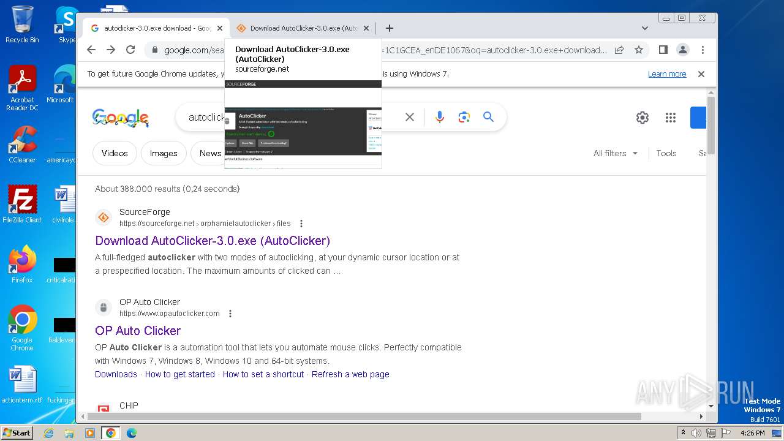
Task: Select Firefox desktop icon
Action: (22, 265)
